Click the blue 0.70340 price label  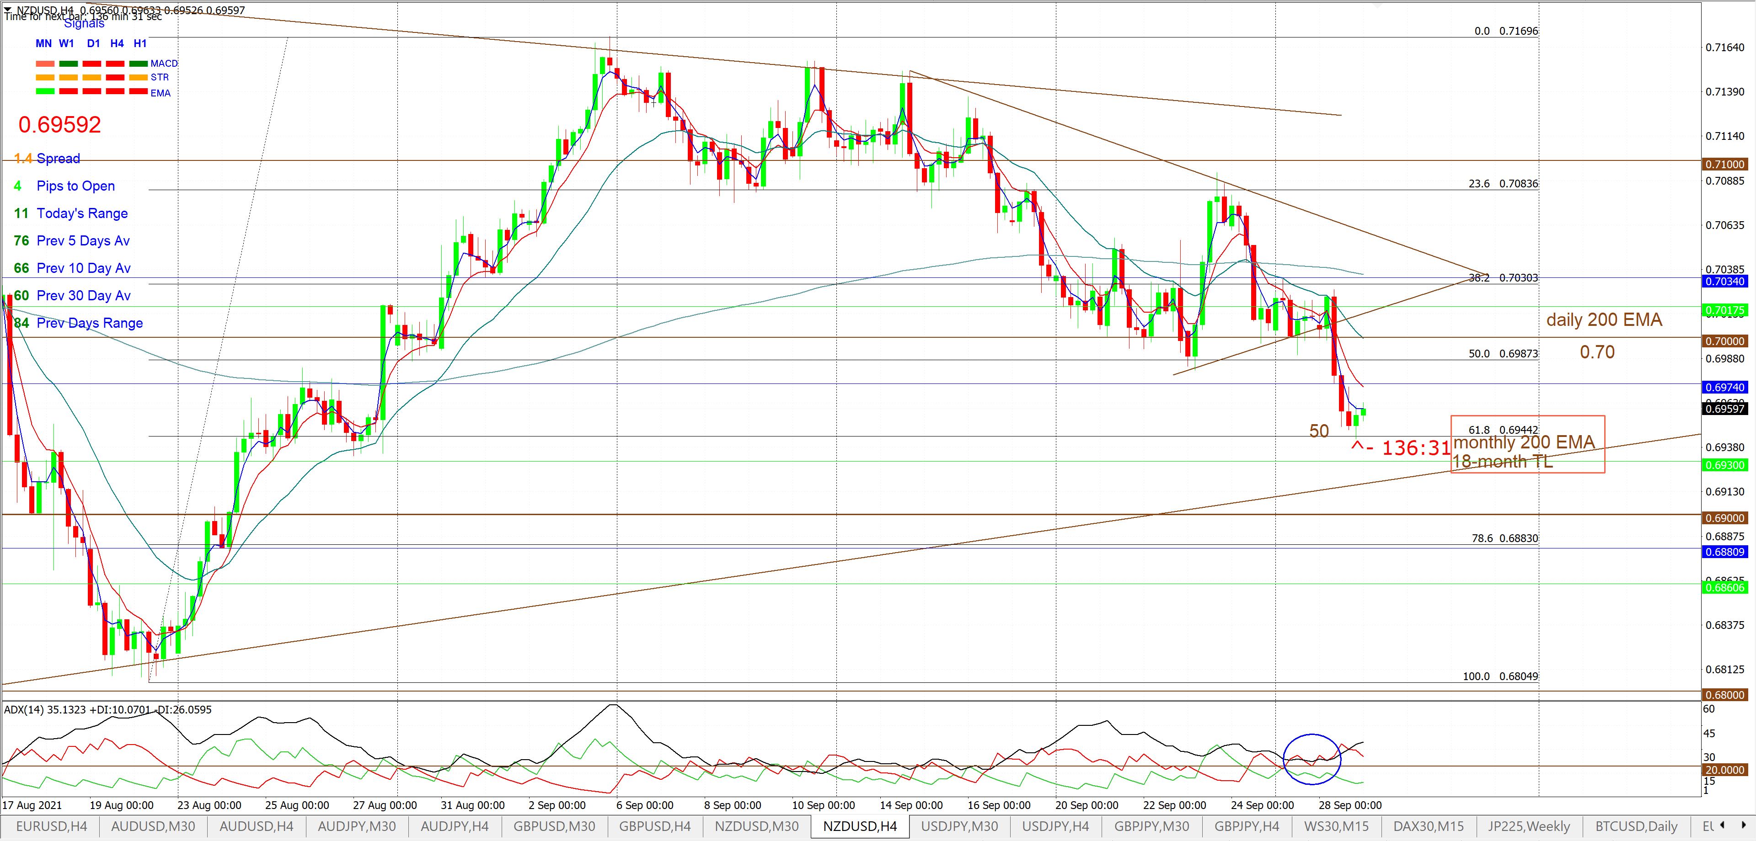(x=1724, y=282)
